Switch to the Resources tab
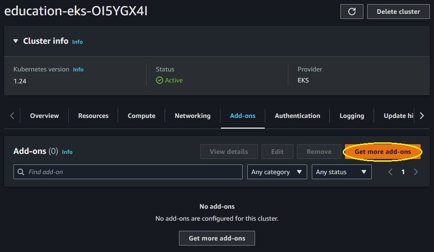The image size is (434, 252). (93, 116)
